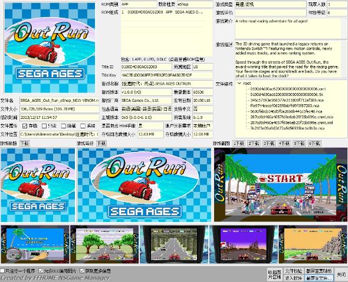Click the 载体性质 field eShop

tap(195, 4)
